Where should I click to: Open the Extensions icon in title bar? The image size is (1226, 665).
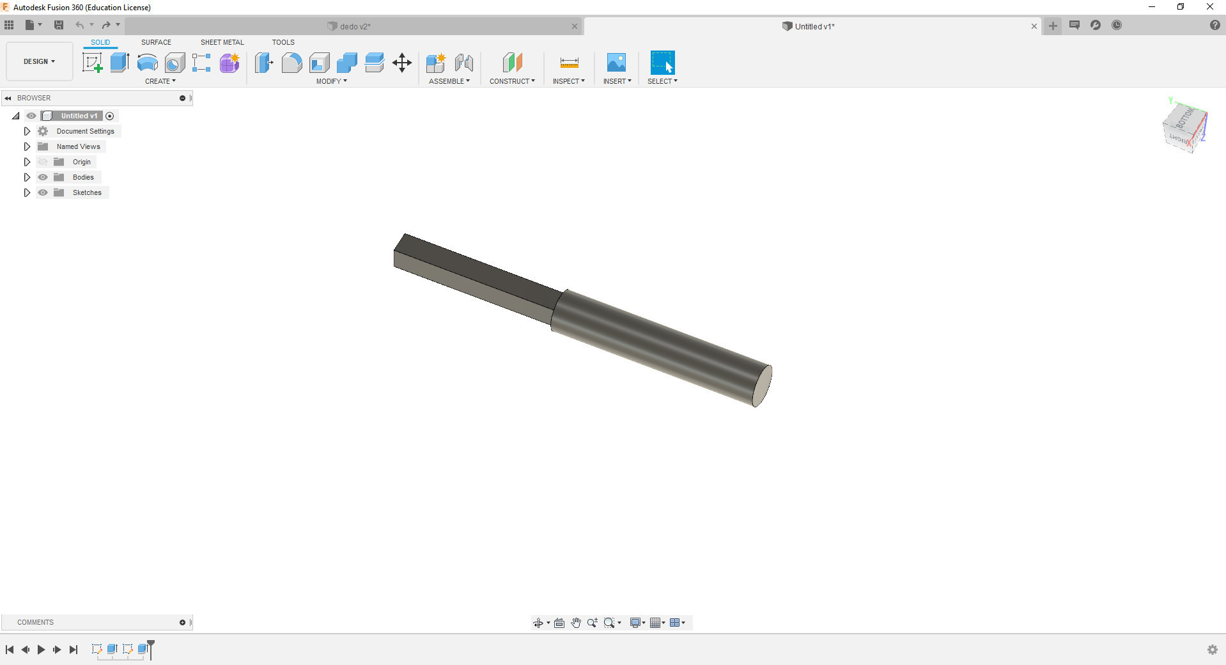pyautogui.click(x=1096, y=25)
